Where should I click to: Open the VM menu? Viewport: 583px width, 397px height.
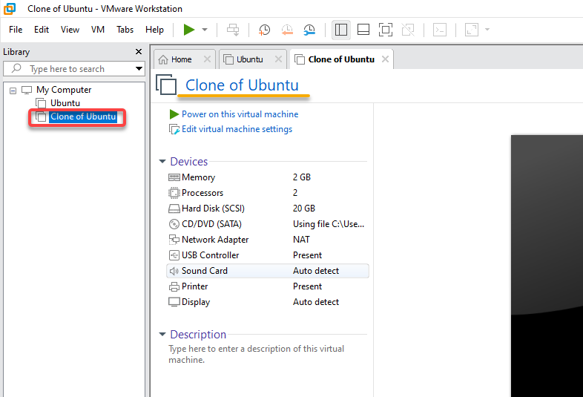[x=98, y=30]
